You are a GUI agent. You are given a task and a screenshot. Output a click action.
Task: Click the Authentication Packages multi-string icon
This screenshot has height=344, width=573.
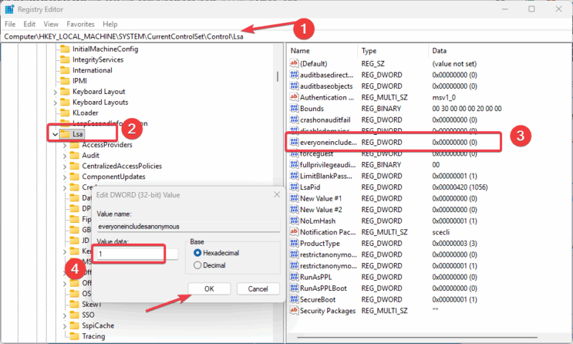click(x=294, y=97)
